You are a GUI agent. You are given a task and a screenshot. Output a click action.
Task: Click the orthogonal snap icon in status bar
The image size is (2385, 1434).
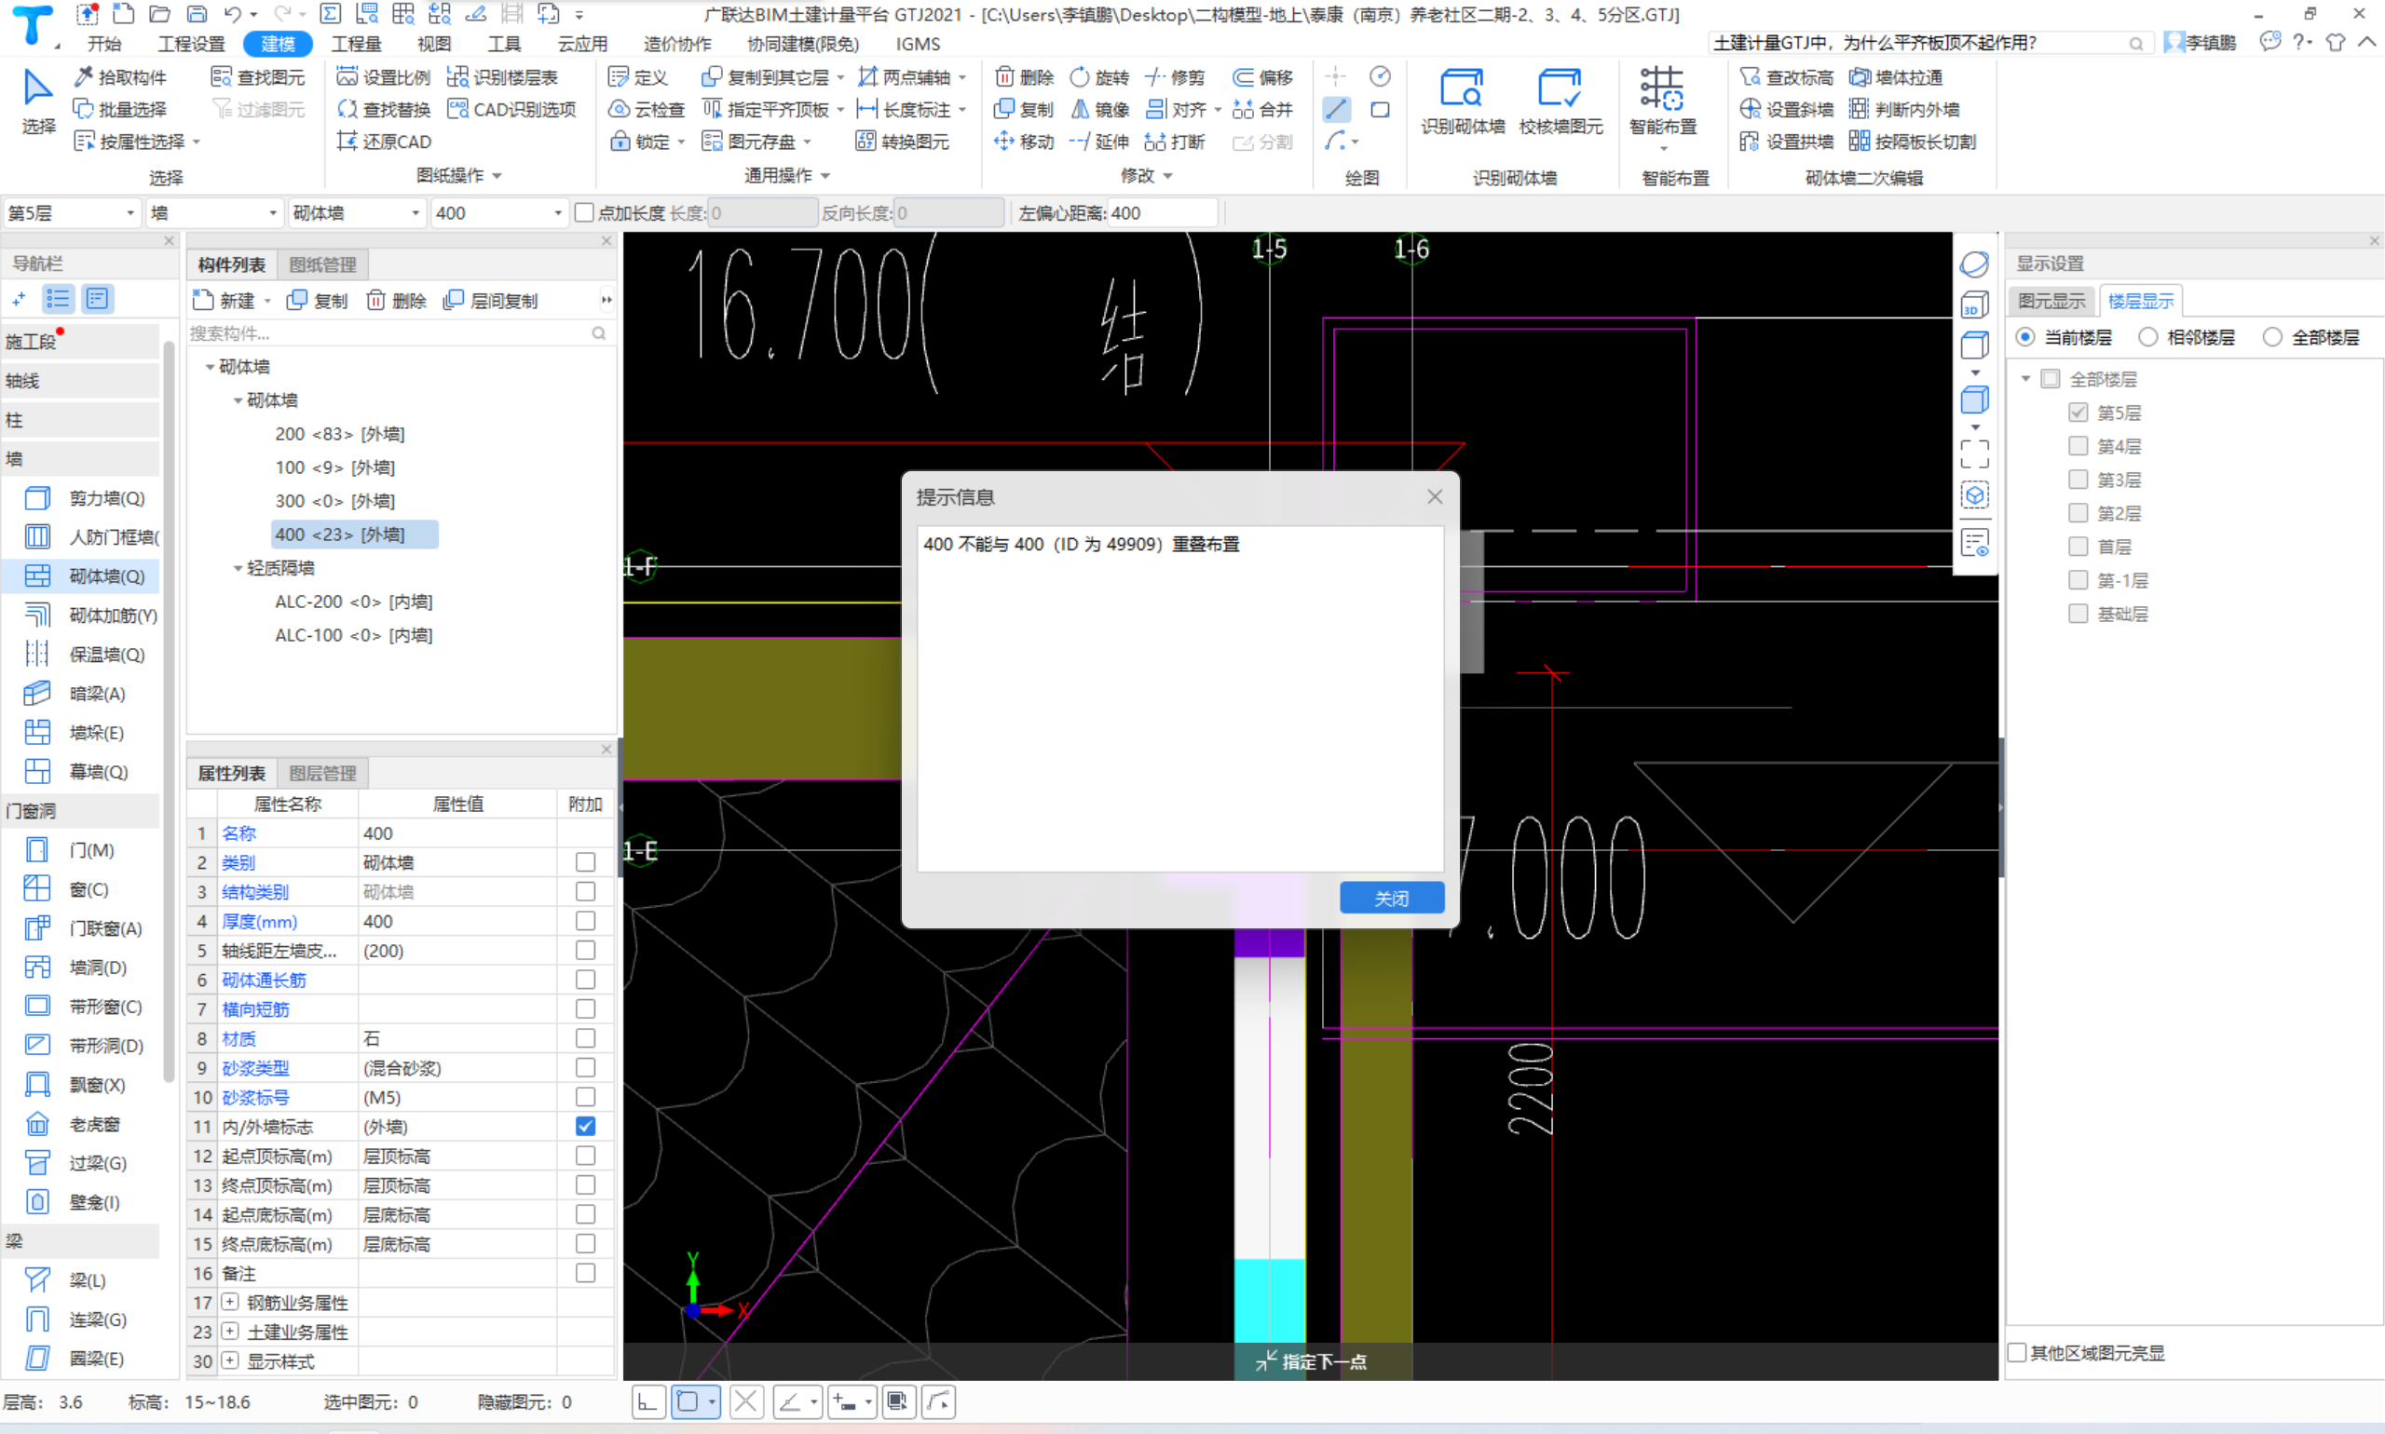tap(648, 1401)
